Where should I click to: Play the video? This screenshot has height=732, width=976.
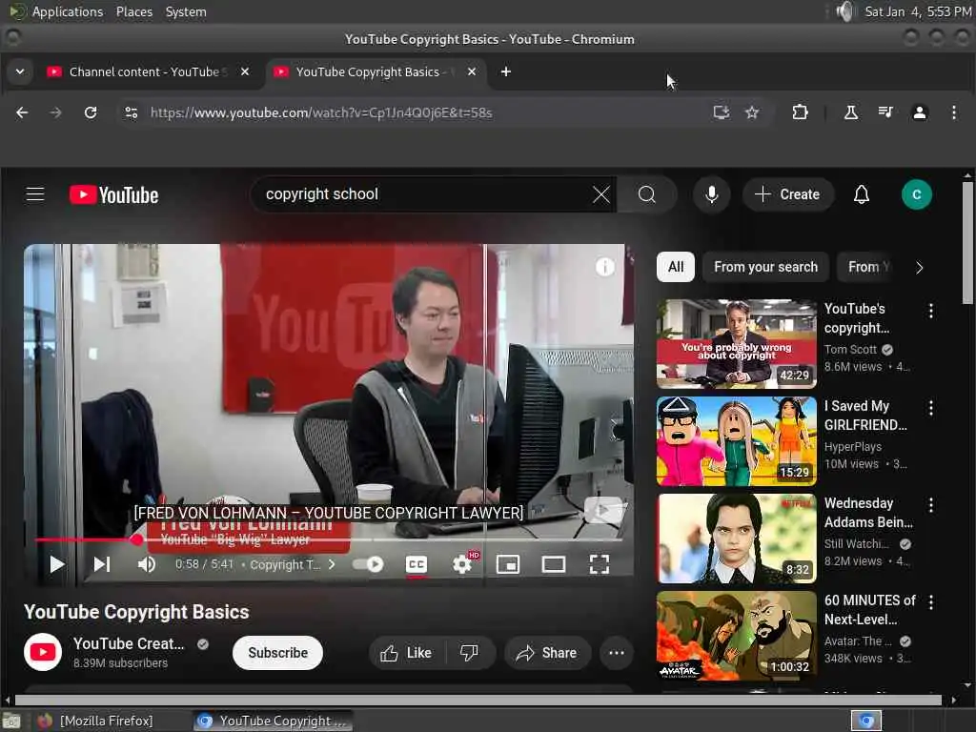[x=56, y=564]
